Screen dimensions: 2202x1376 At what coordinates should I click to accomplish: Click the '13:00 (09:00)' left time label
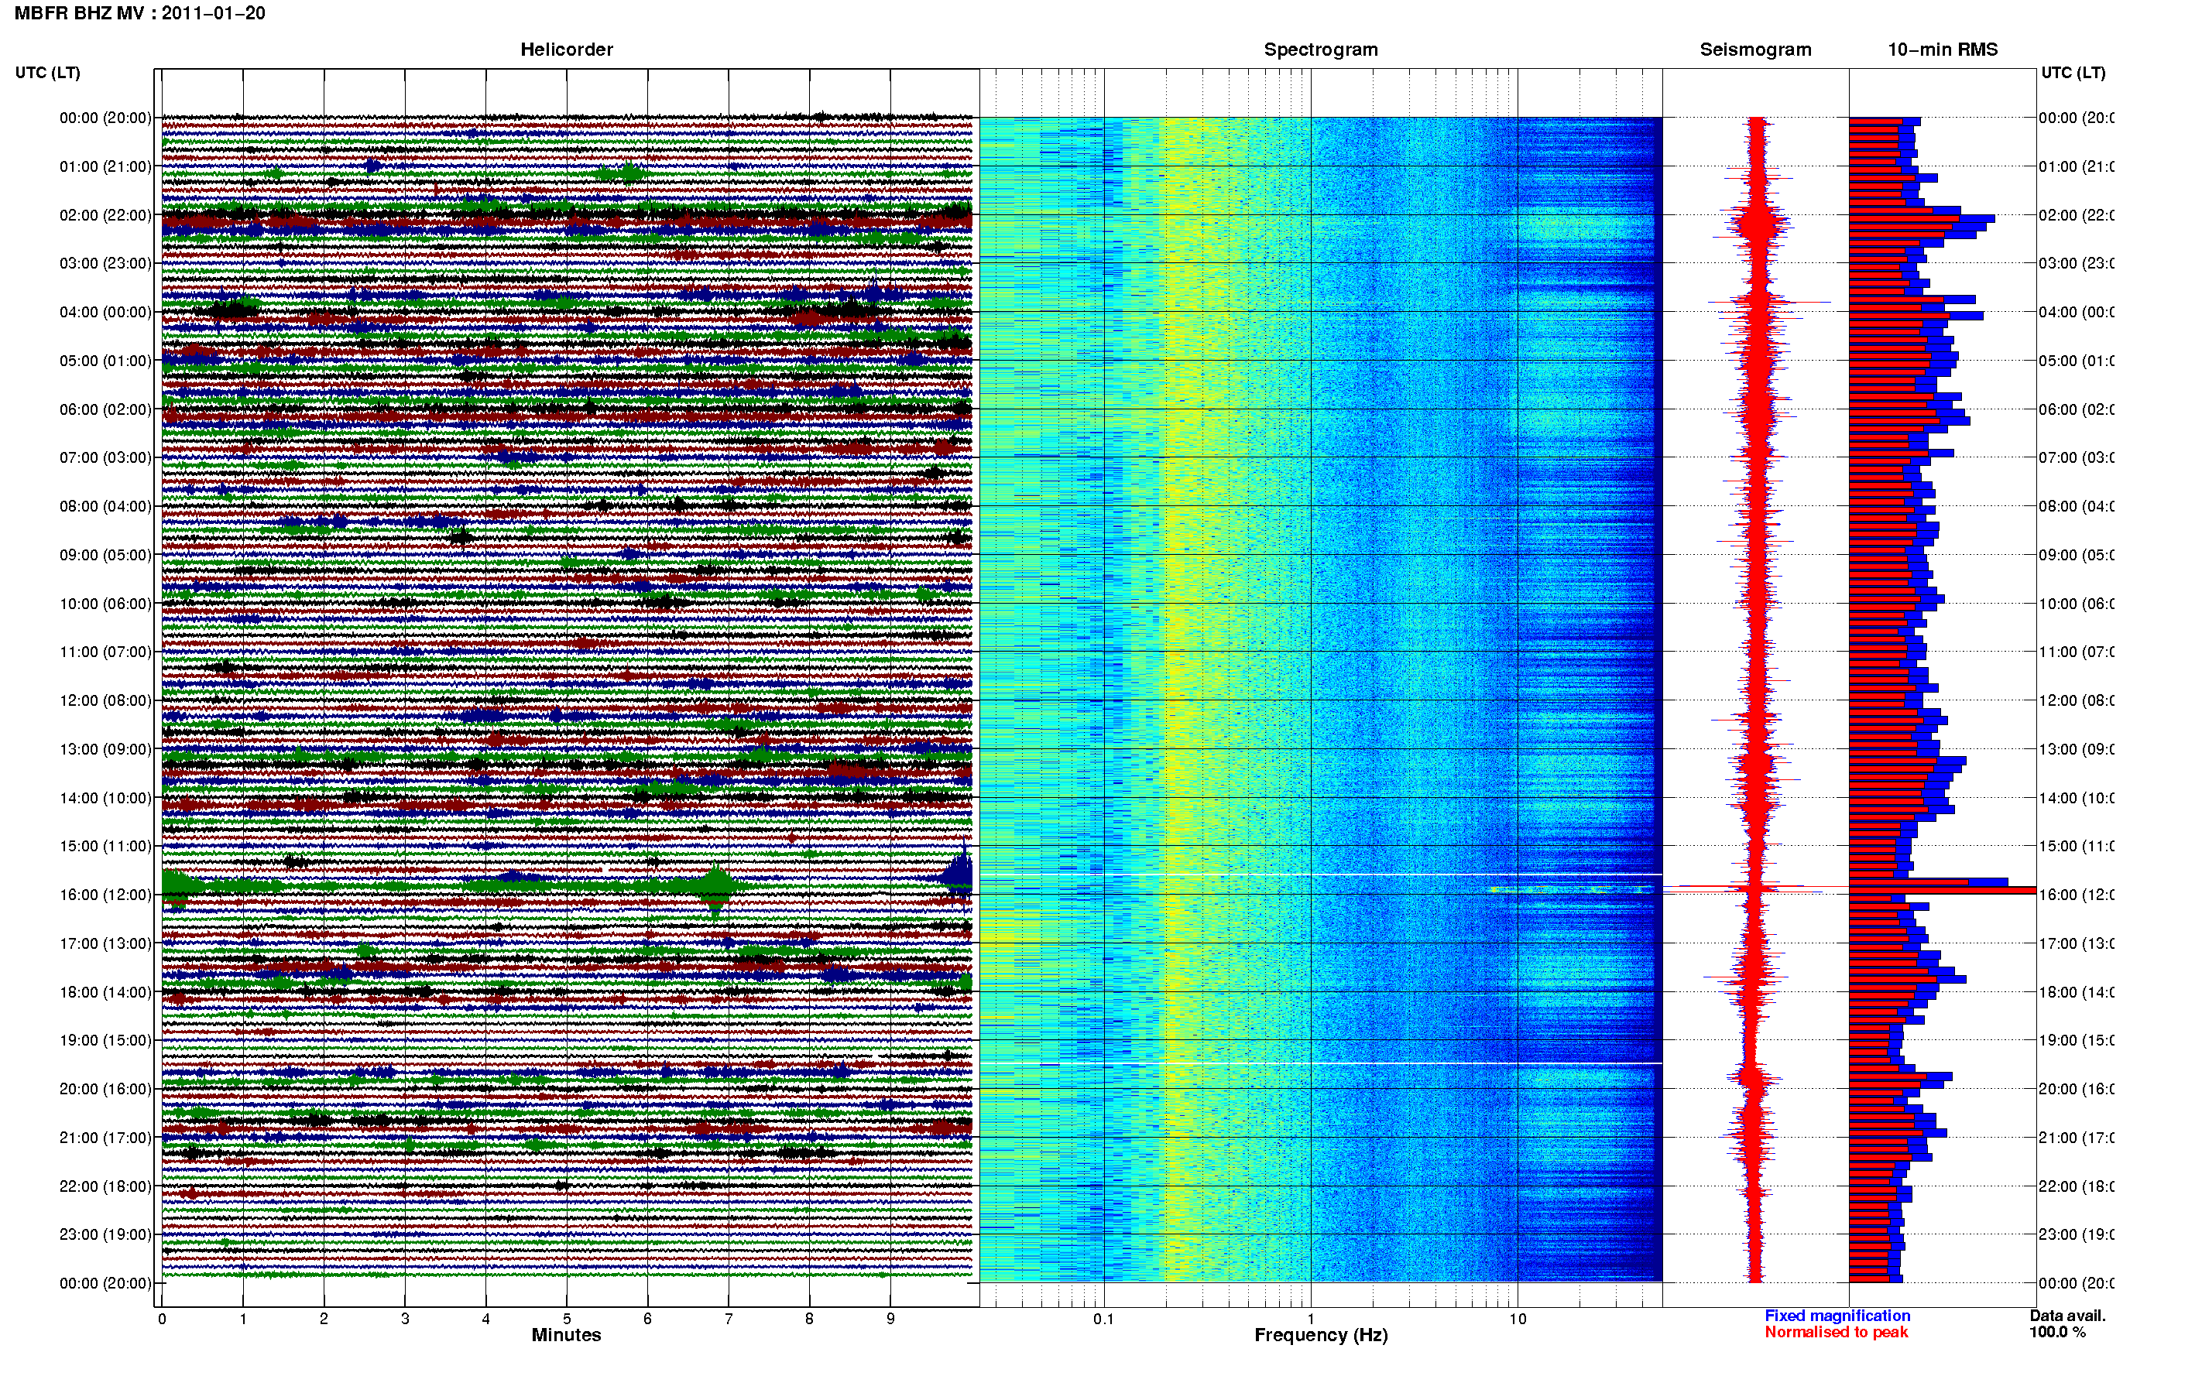click(105, 749)
